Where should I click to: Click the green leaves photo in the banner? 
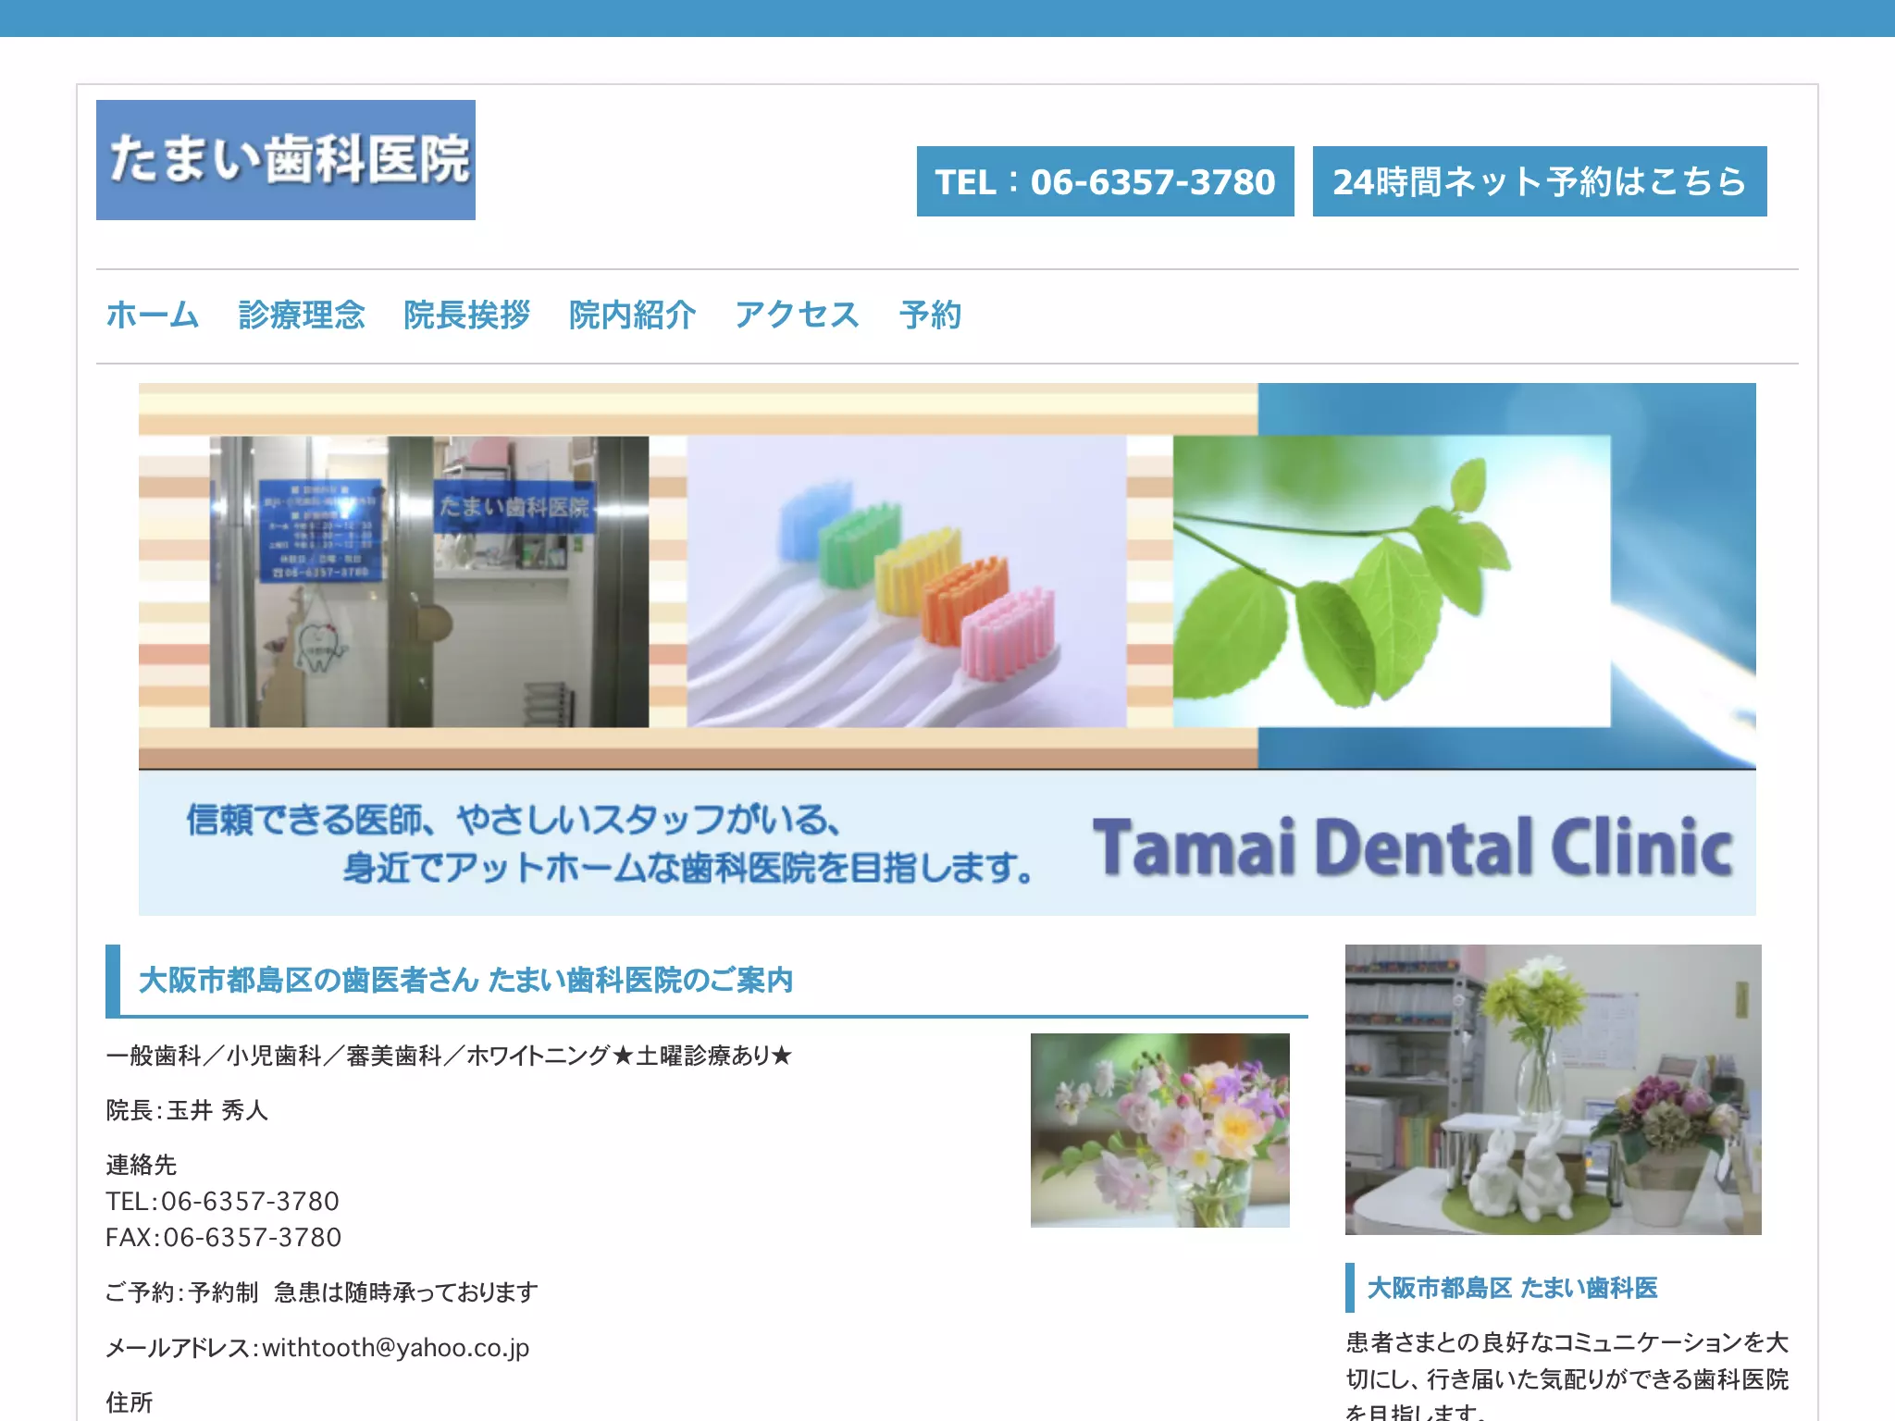(x=1392, y=581)
